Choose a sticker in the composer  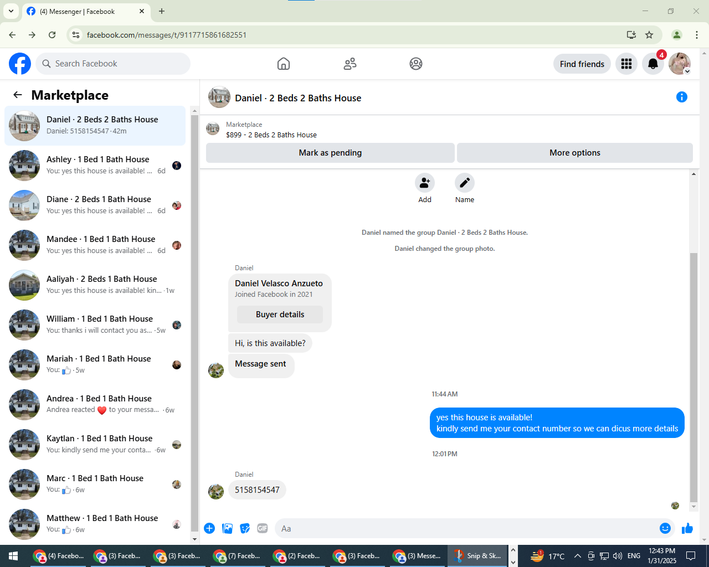click(x=245, y=528)
